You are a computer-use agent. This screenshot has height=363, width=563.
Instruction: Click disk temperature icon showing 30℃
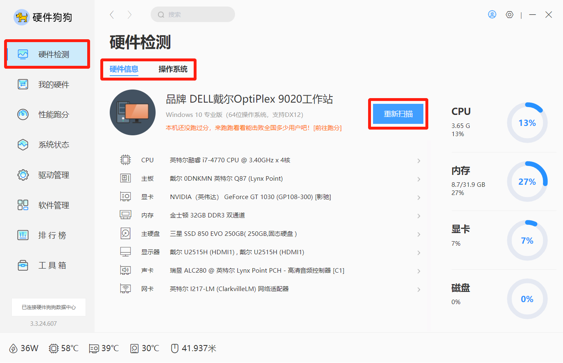pyautogui.click(x=134, y=348)
